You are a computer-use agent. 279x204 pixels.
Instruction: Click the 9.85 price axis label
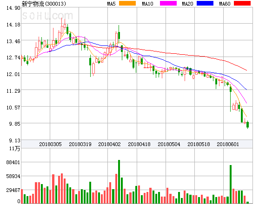15,124
